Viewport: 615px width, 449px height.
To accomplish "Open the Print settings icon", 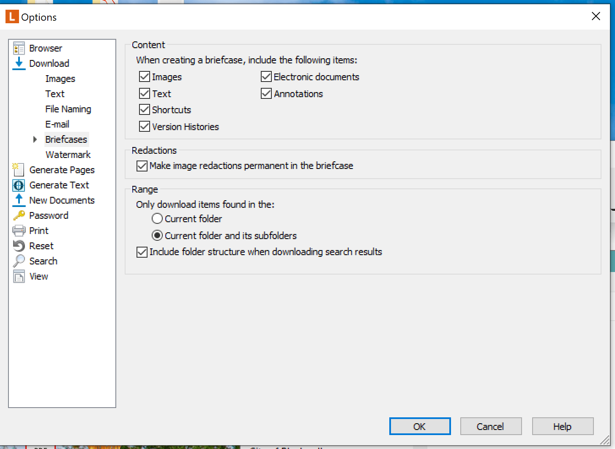I will tap(19, 230).
